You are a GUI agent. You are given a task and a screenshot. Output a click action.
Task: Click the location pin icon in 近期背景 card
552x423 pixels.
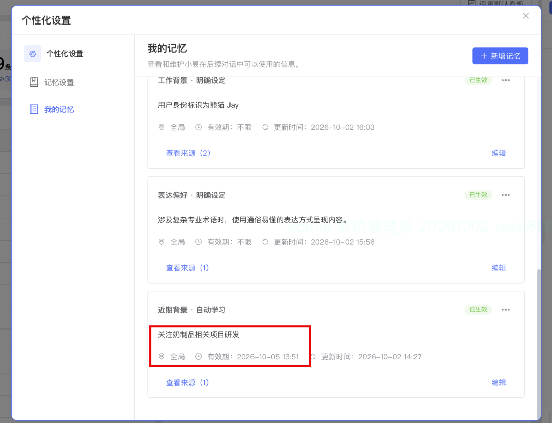pyautogui.click(x=162, y=357)
